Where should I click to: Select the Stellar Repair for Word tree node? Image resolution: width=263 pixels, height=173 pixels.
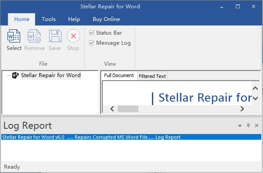point(51,75)
